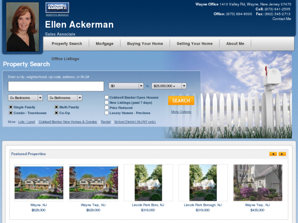Follow the Lots / Land link
Image resolution: width=298 pixels, height=223 pixels.
[x=26, y=122]
